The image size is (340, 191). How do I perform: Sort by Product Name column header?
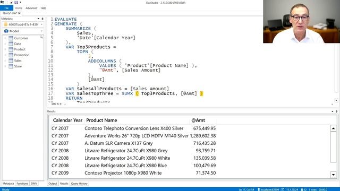(101, 120)
